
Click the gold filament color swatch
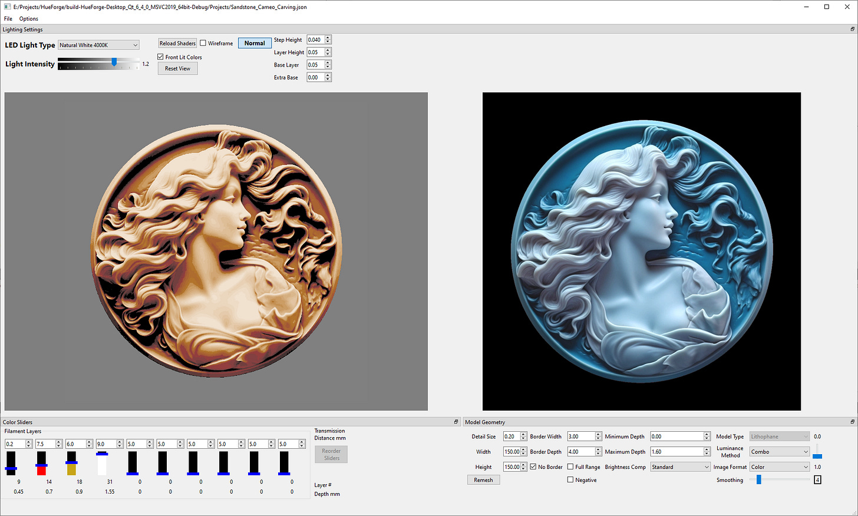(x=71, y=469)
